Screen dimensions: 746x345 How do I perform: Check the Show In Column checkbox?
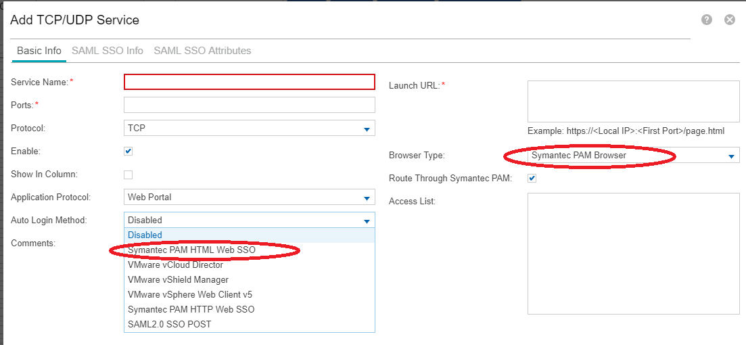pos(129,175)
